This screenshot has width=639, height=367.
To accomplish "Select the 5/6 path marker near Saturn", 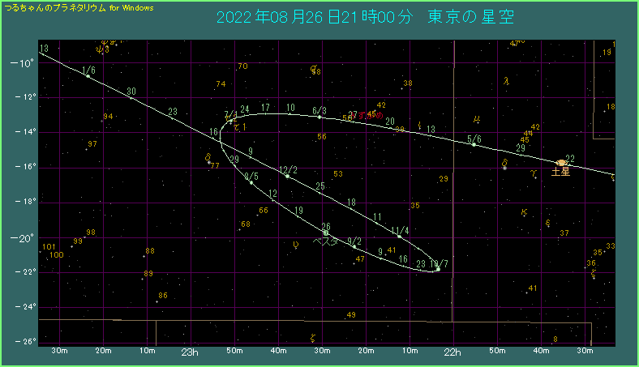I will (x=474, y=144).
